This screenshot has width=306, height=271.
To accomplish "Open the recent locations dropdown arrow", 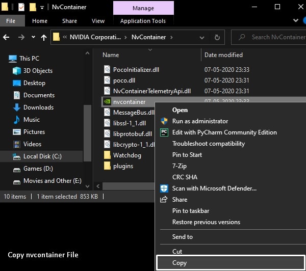I will coord(33,37).
